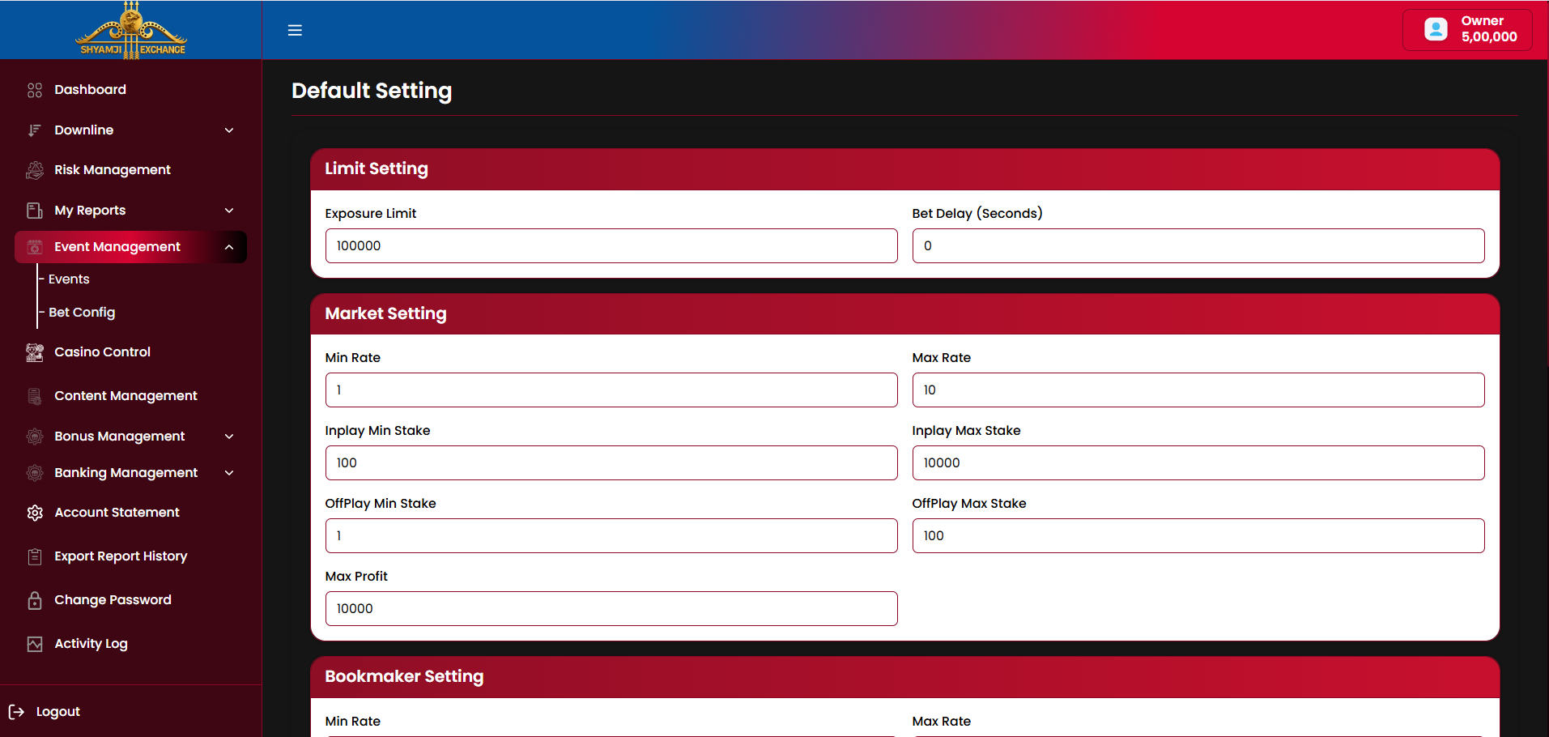
Task: Select Bet Config submenu item
Action: [x=82, y=313]
